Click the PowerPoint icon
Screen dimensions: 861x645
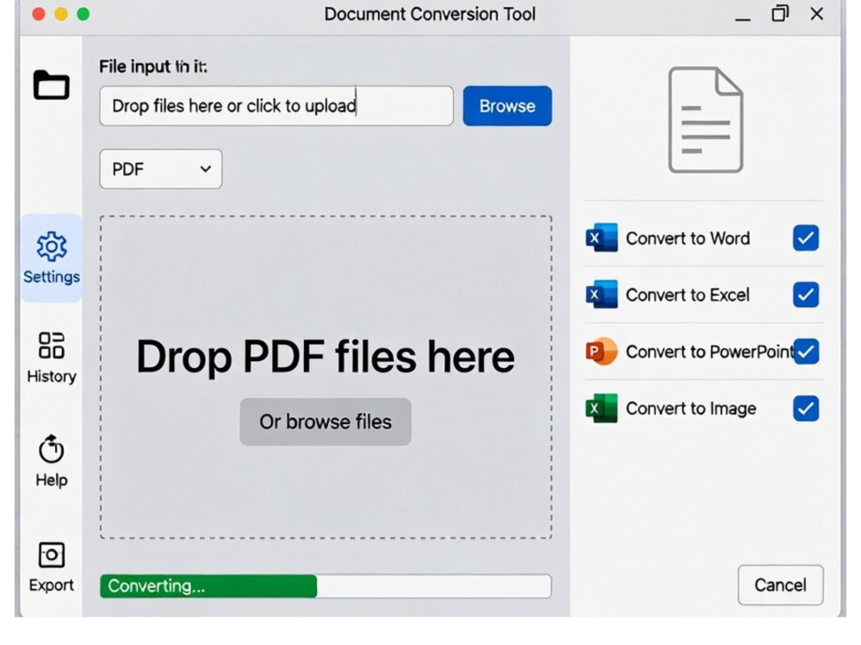coord(601,351)
